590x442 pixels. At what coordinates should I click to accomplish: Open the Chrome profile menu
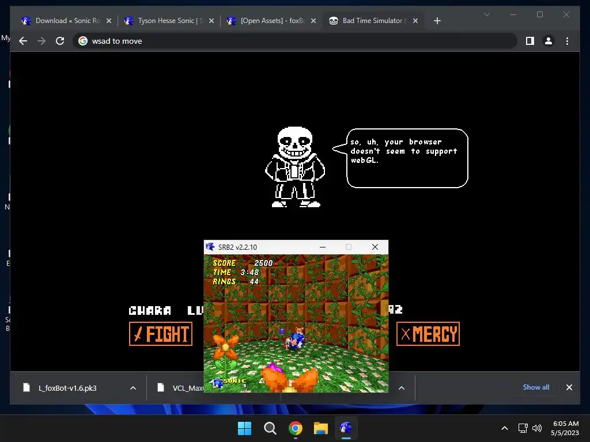tap(549, 41)
